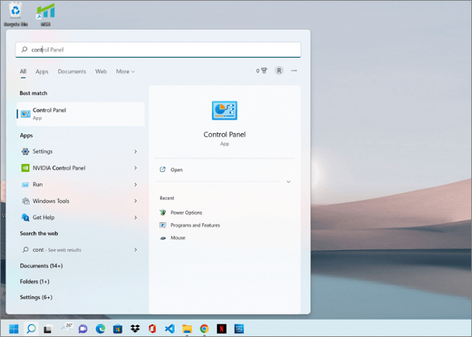Click large Control Panel preview icon

224,111
